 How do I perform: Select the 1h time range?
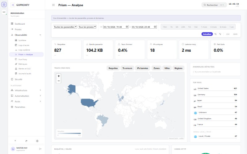tap(171, 27)
